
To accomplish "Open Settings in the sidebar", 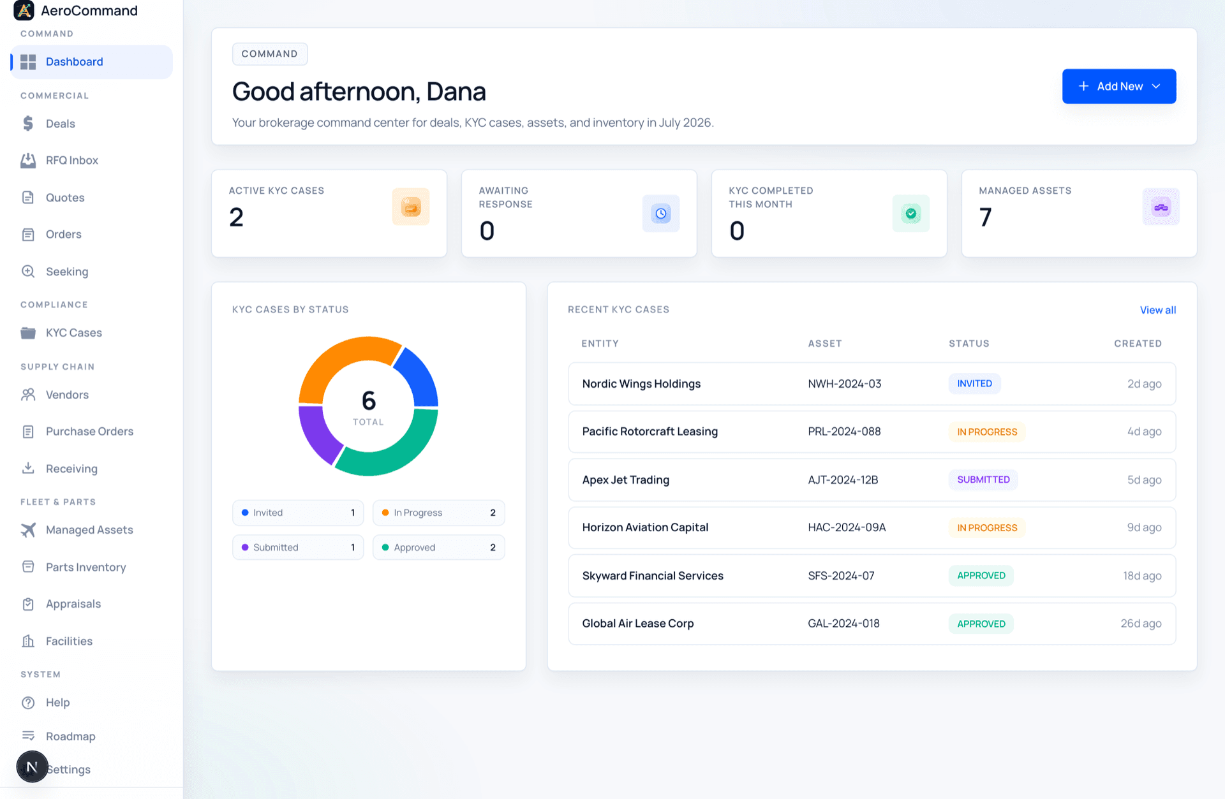I will [92, 770].
